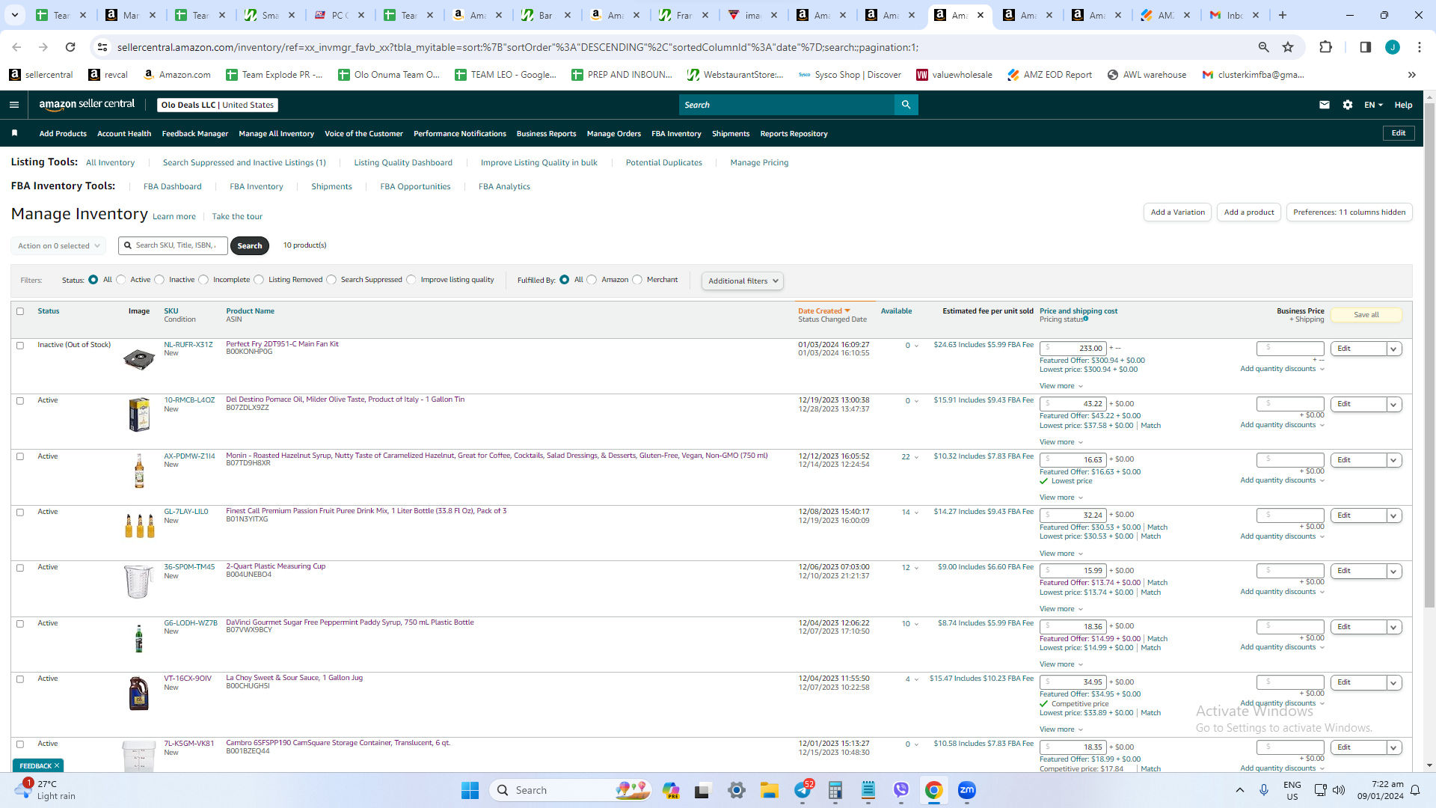Open the Listing Quality Dashboard link

[403, 162]
